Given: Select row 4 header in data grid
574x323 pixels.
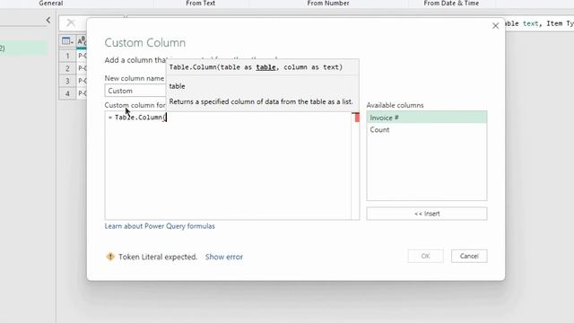Looking at the screenshot, I should (x=67, y=93).
